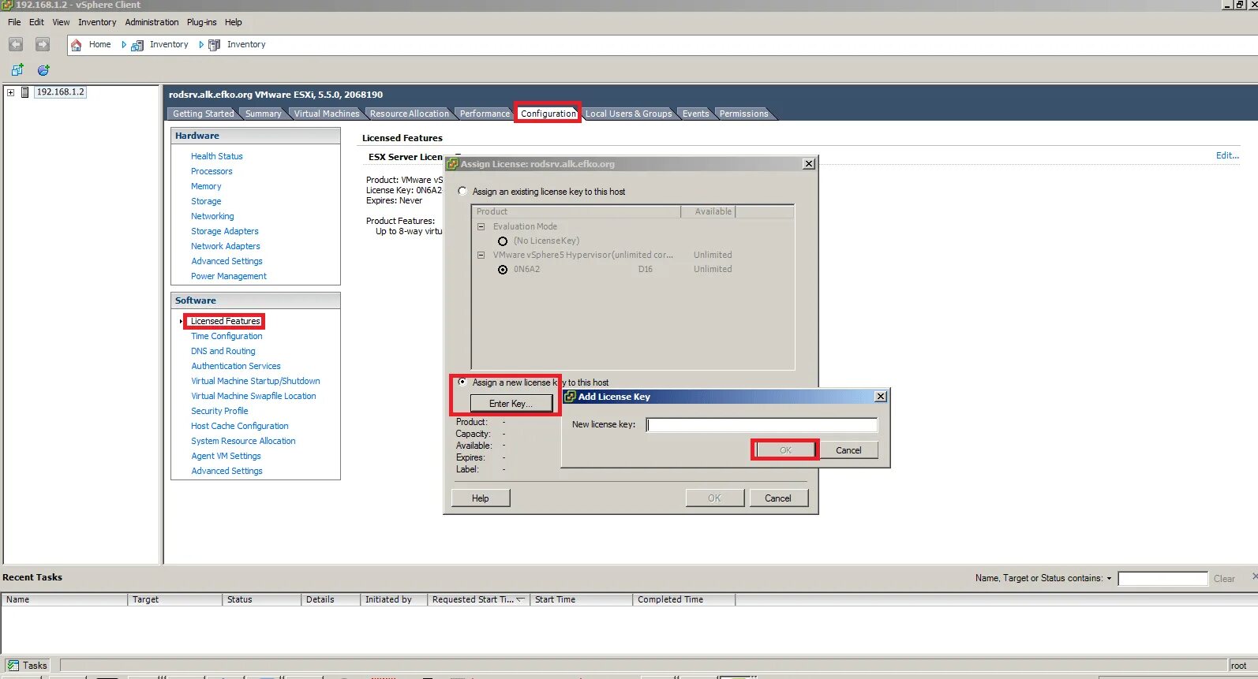Open Network Adapters under Hardware

[225, 246]
